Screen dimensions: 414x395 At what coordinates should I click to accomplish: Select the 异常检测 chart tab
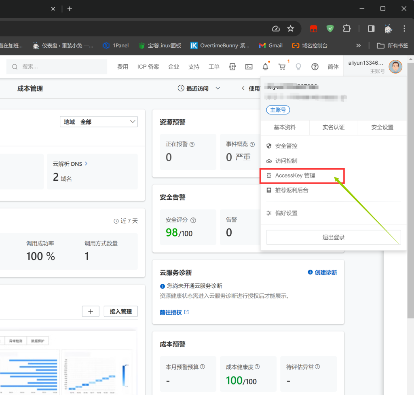[x=16, y=341]
